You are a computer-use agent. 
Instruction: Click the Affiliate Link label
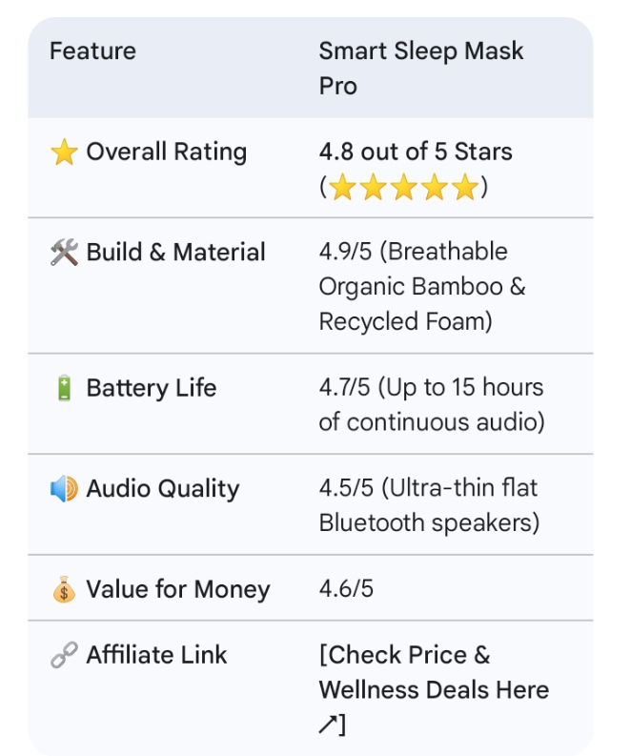pos(156,655)
